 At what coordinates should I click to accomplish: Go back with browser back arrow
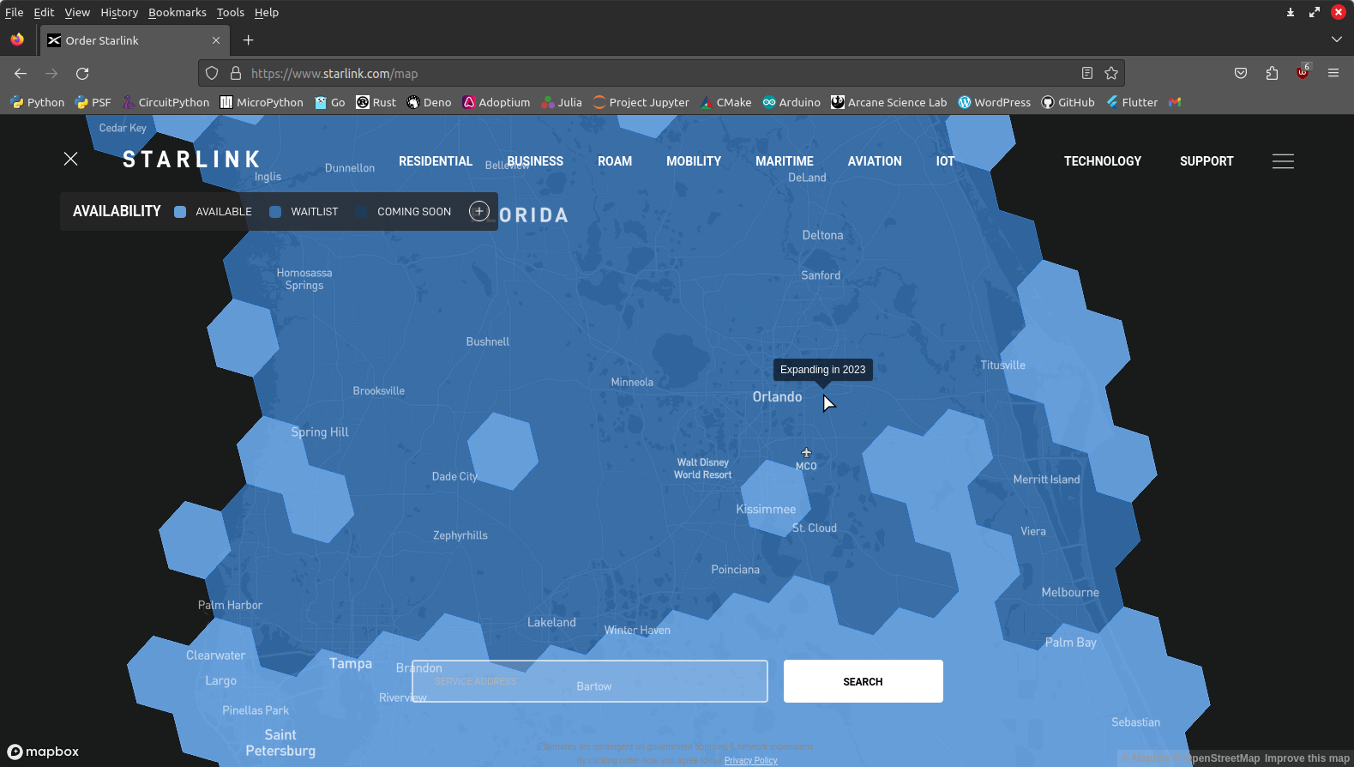click(21, 74)
